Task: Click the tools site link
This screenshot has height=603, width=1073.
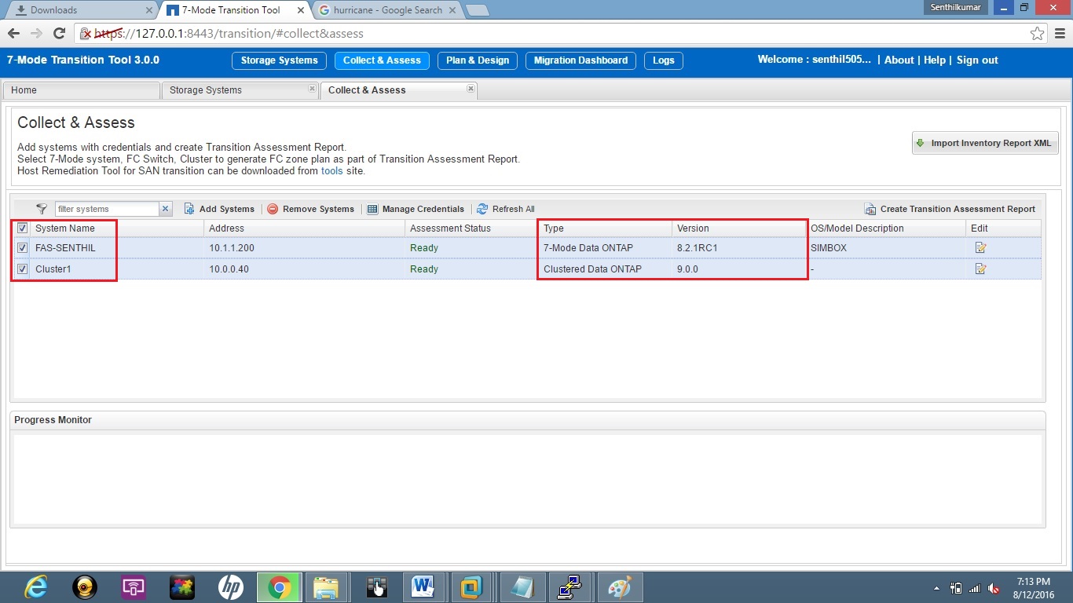Action: pyautogui.click(x=331, y=170)
